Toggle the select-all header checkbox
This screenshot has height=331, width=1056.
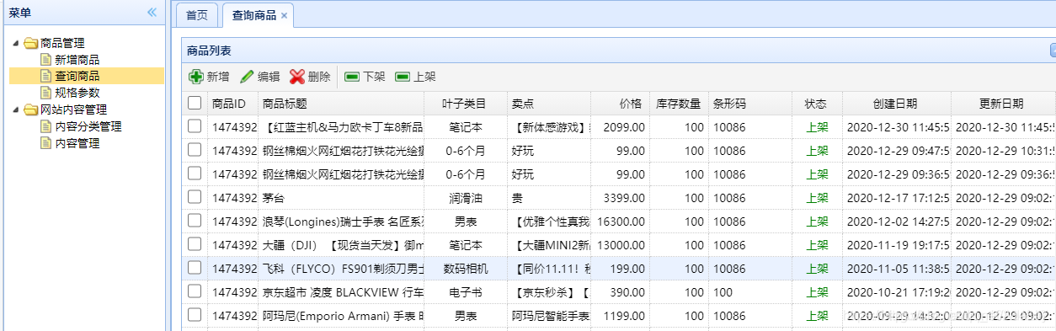195,103
